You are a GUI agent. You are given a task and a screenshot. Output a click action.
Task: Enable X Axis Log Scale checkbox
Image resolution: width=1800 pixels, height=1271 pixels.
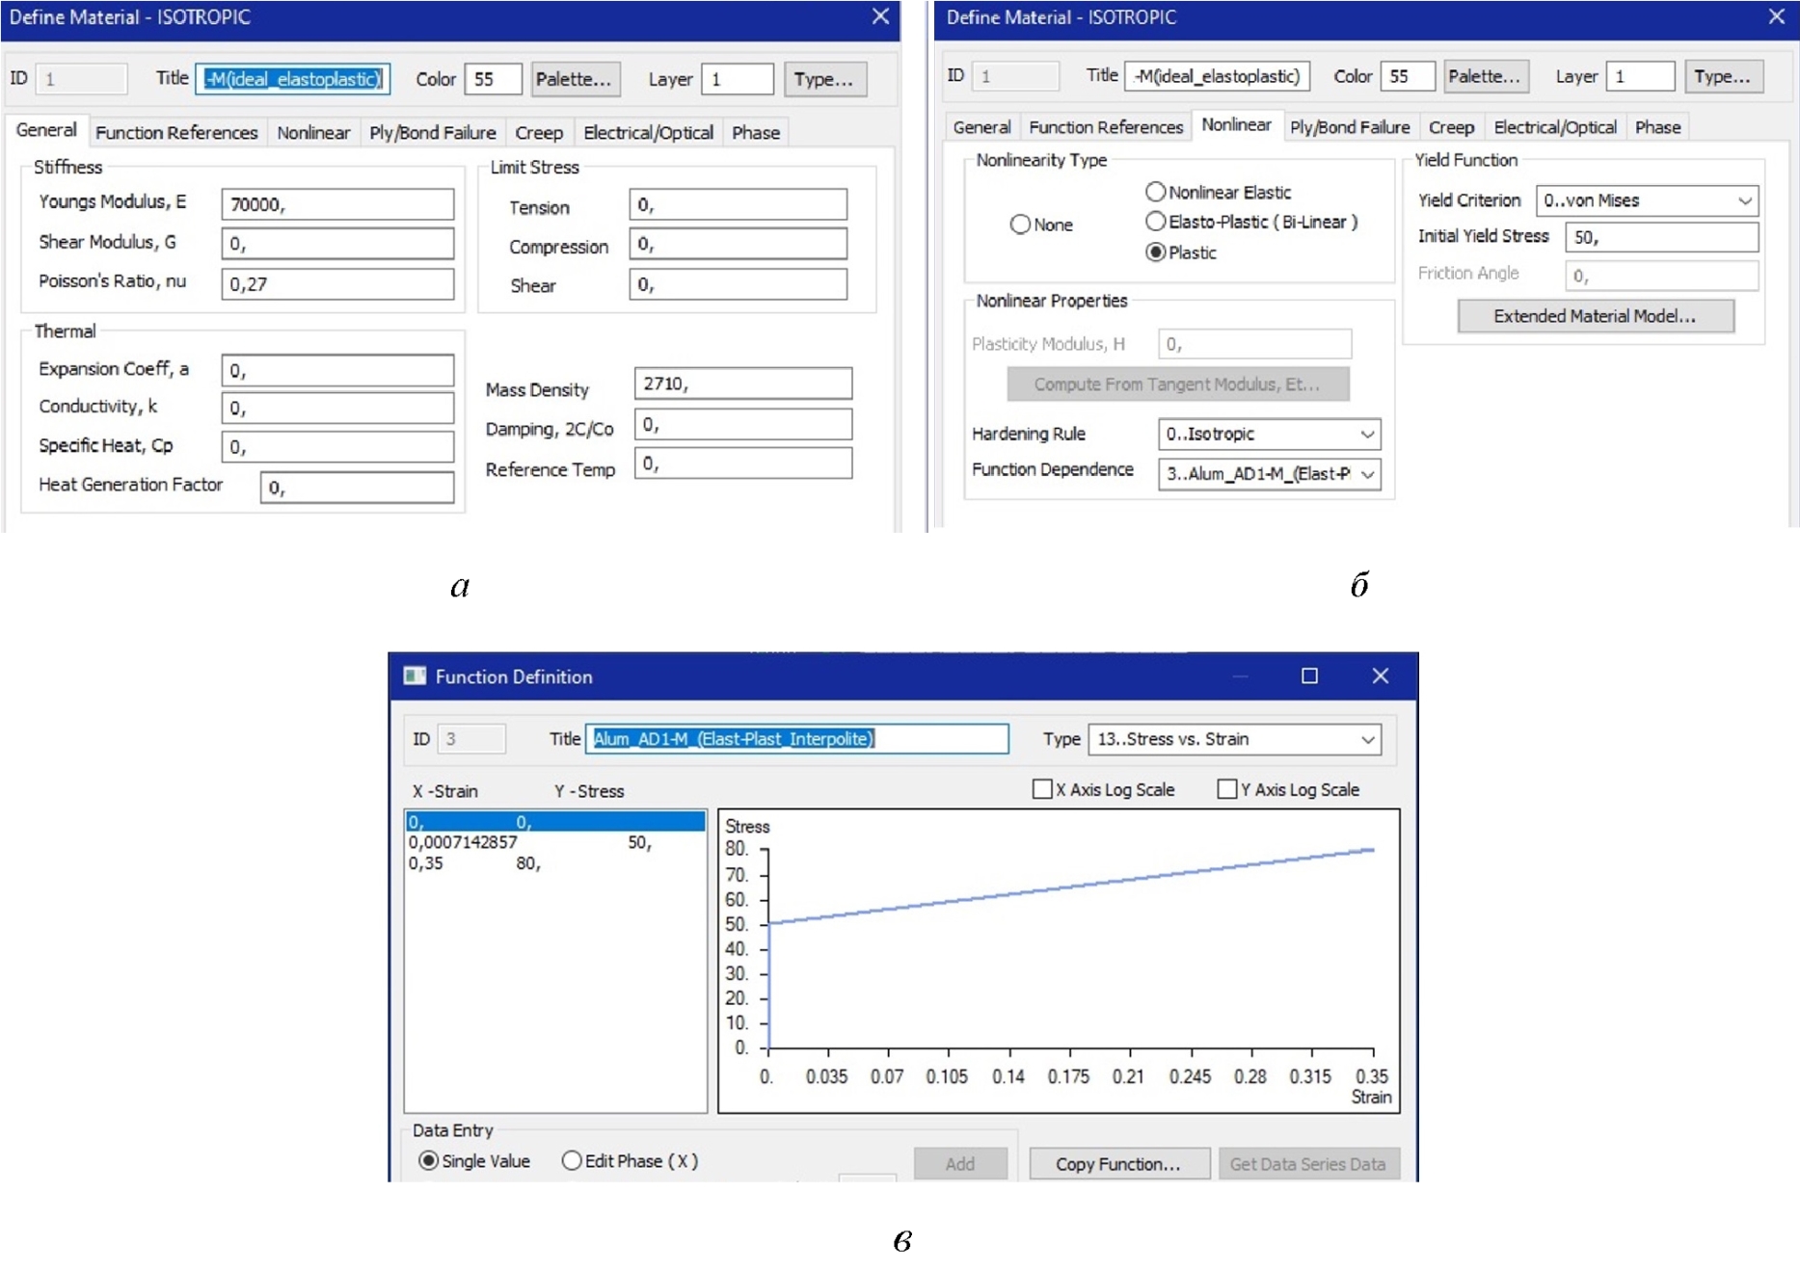[x=1041, y=789]
